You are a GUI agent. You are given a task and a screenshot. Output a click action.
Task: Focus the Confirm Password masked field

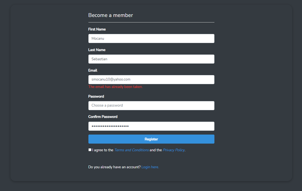[151, 126]
